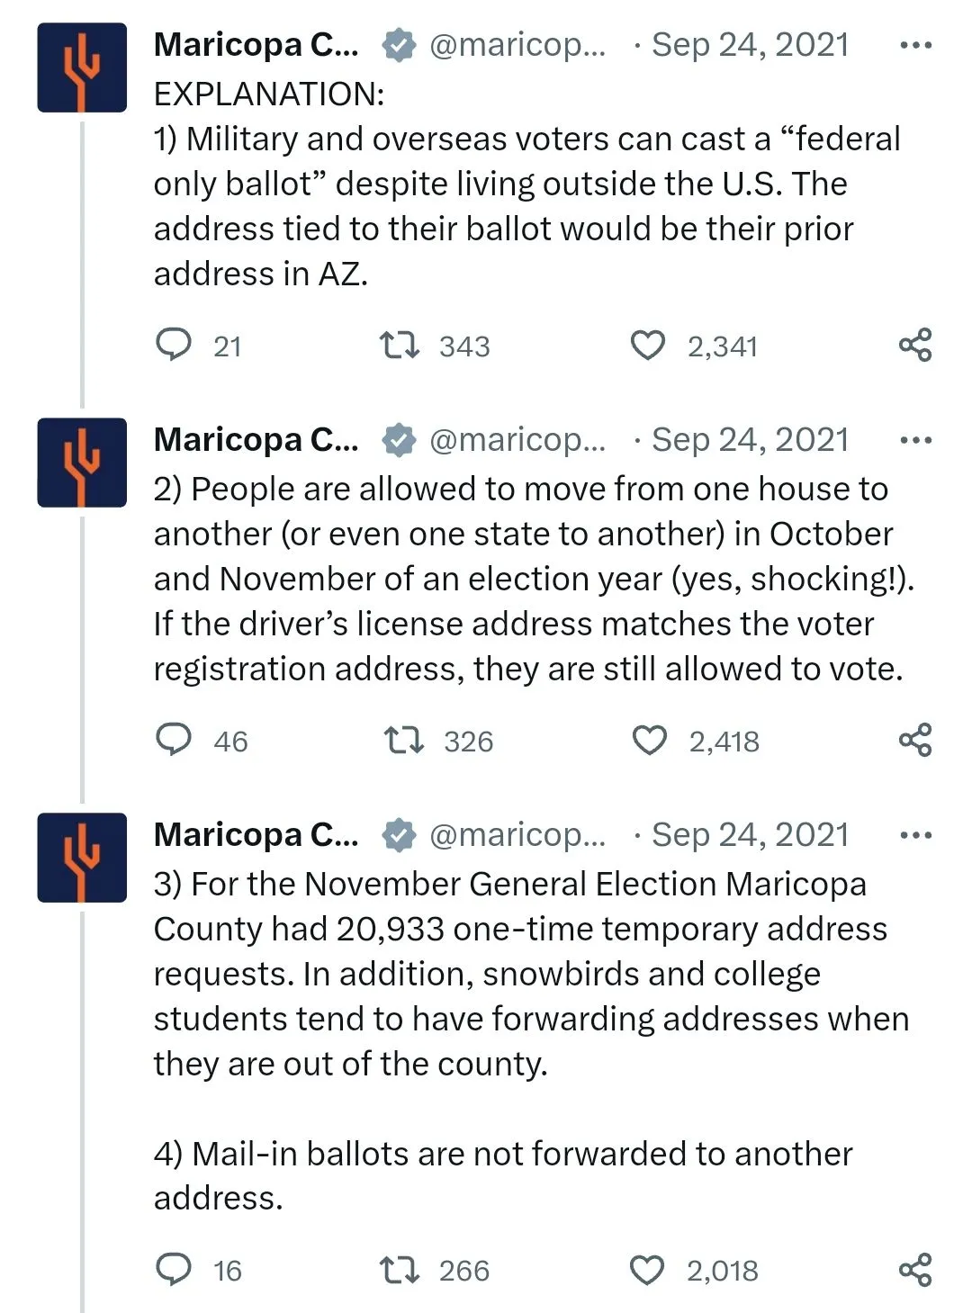The height and width of the screenshot is (1313, 972).
Task: Open the Sep 24, 2021 timestamp of first tweet
Action: click(x=750, y=45)
